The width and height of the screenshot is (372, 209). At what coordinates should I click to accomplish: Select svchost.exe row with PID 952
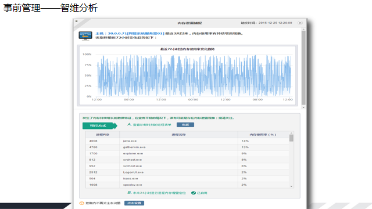(187, 166)
